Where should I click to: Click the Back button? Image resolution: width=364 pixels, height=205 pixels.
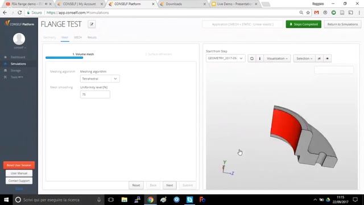pyautogui.click(x=153, y=185)
